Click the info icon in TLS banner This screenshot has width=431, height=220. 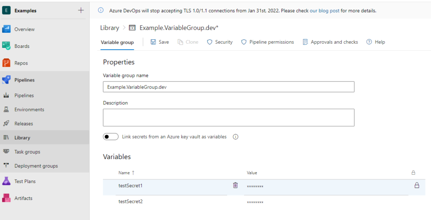pyautogui.click(x=101, y=10)
